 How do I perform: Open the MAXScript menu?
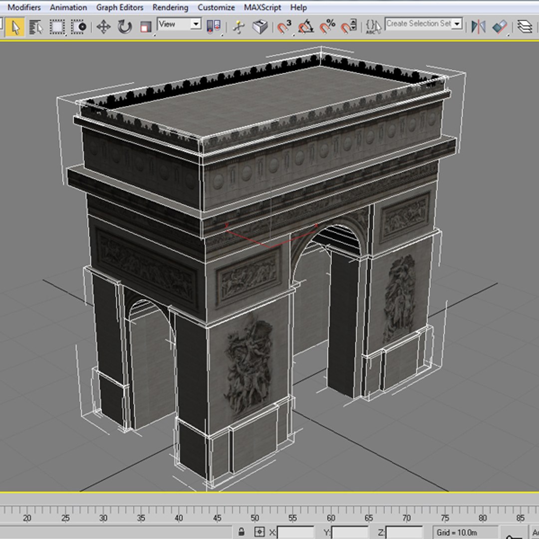pyautogui.click(x=263, y=7)
